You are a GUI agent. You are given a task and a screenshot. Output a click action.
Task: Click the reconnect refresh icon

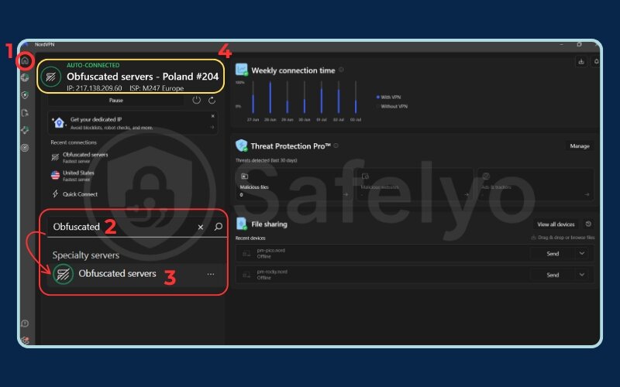click(x=212, y=100)
